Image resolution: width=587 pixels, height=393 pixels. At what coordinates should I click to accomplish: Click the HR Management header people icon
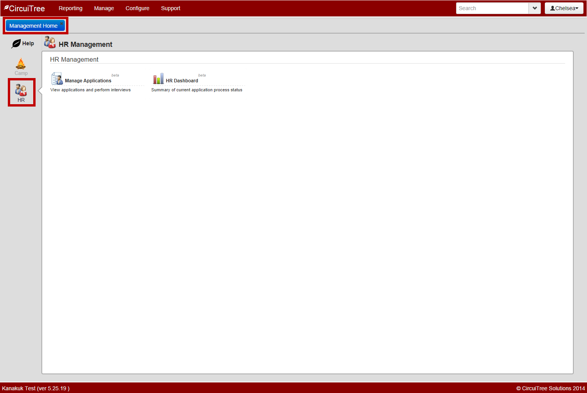pyautogui.click(x=50, y=42)
